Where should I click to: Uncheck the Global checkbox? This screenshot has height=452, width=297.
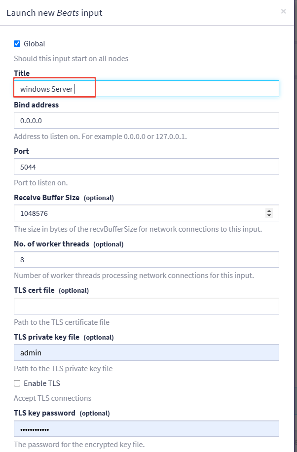[x=17, y=44]
